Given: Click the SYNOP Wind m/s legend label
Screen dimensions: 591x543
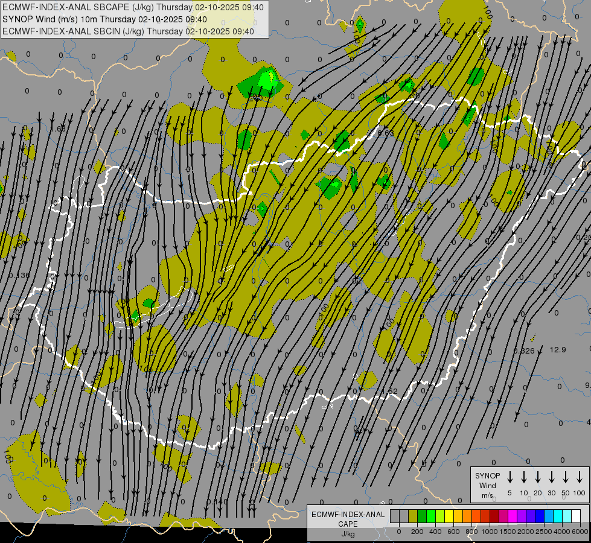Looking at the screenshot, I should coord(487,485).
